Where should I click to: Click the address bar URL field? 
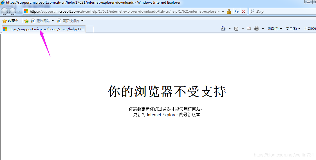click(x=125, y=12)
